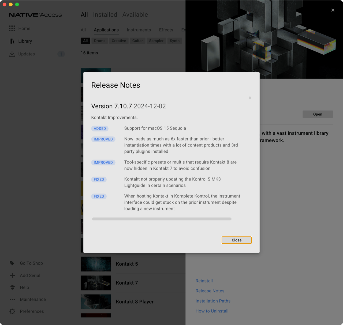Image resolution: width=343 pixels, height=325 pixels.
Task: Open the Installation Paths link
Action: coord(213,301)
